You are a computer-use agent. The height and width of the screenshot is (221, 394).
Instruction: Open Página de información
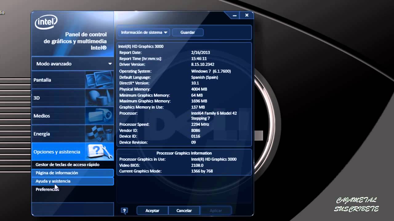(x=73, y=173)
